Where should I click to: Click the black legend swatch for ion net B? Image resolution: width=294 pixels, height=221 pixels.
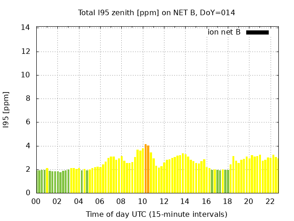click(x=257, y=32)
